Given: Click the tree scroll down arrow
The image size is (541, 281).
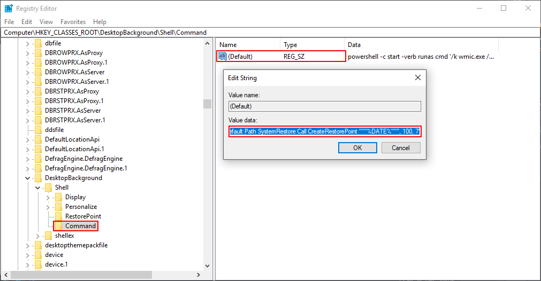Looking at the screenshot, I should click(208, 266).
